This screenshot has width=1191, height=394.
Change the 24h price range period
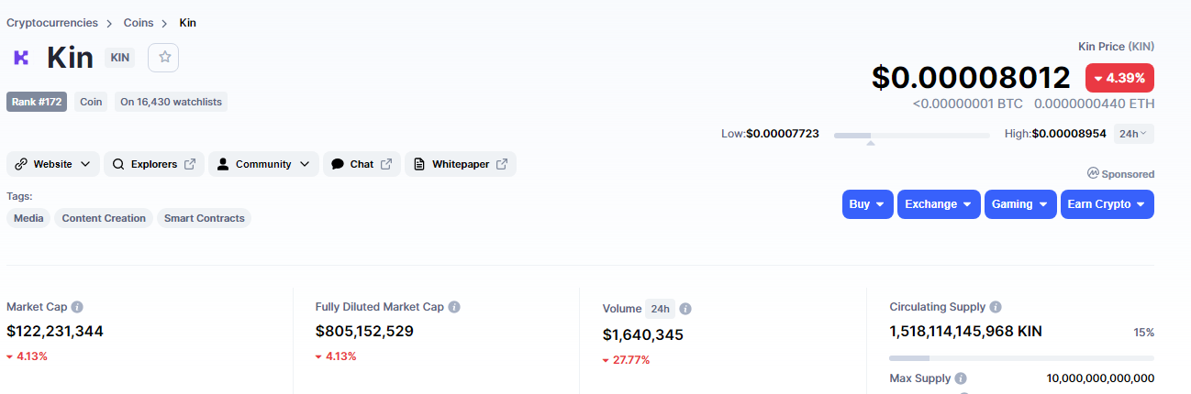pos(1133,134)
